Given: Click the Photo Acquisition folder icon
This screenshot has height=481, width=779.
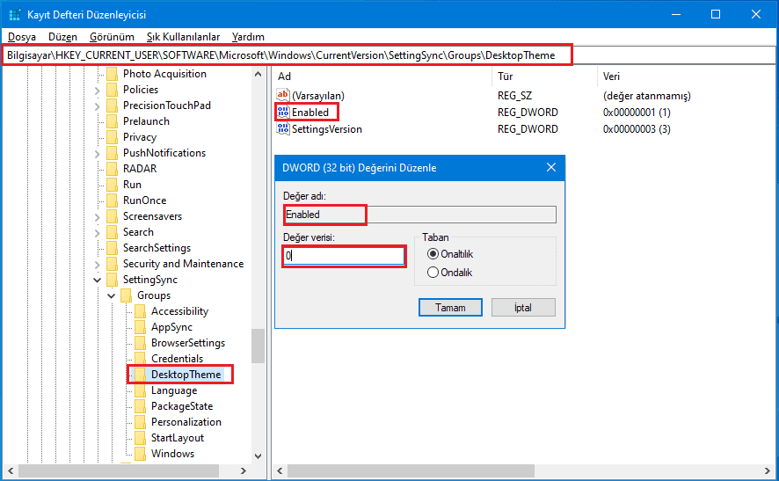Looking at the screenshot, I should coord(113,74).
